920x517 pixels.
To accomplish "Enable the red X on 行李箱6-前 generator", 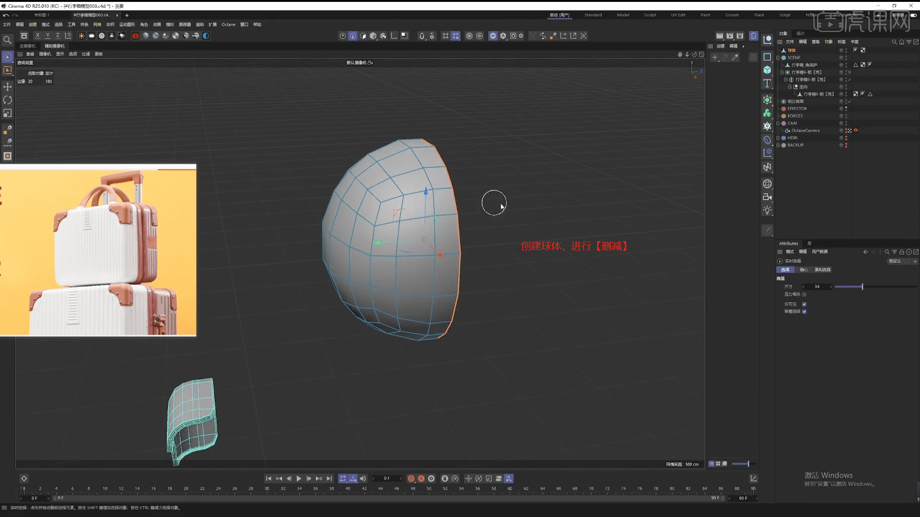I will [849, 72].
